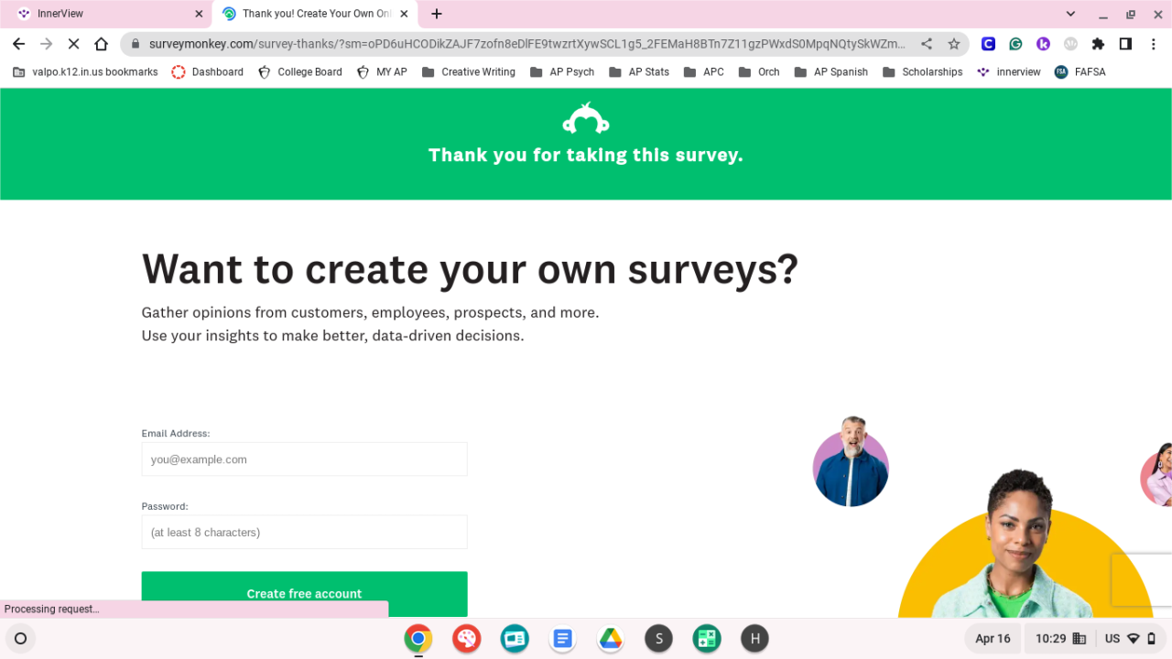The height and width of the screenshot is (659, 1172).
Task: Expand the tab search dropdown arrow
Action: [x=1070, y=14]
